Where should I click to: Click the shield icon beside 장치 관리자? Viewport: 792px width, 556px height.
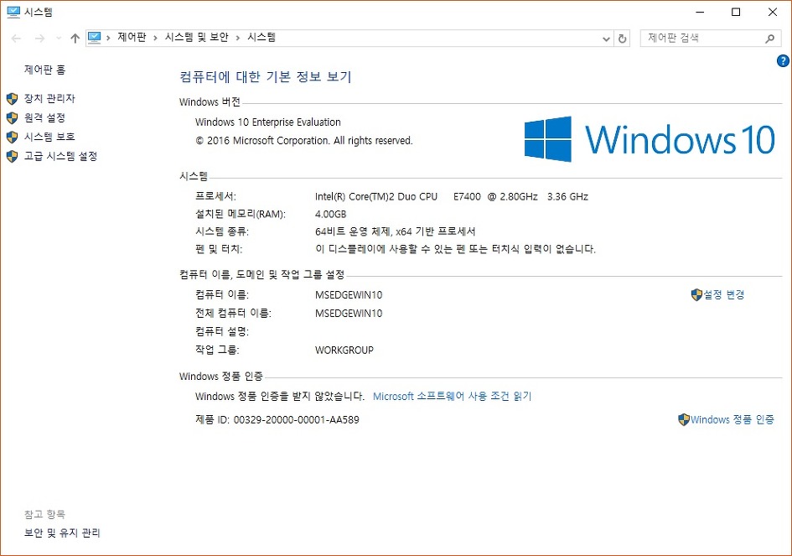[12, 99]
